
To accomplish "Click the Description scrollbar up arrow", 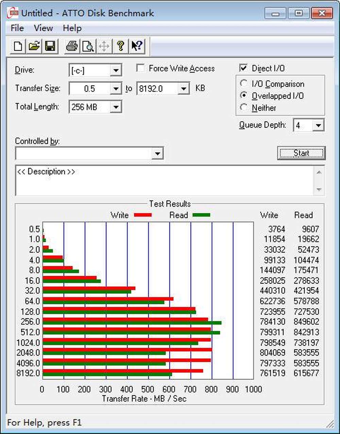I will (x=319, y=172).
